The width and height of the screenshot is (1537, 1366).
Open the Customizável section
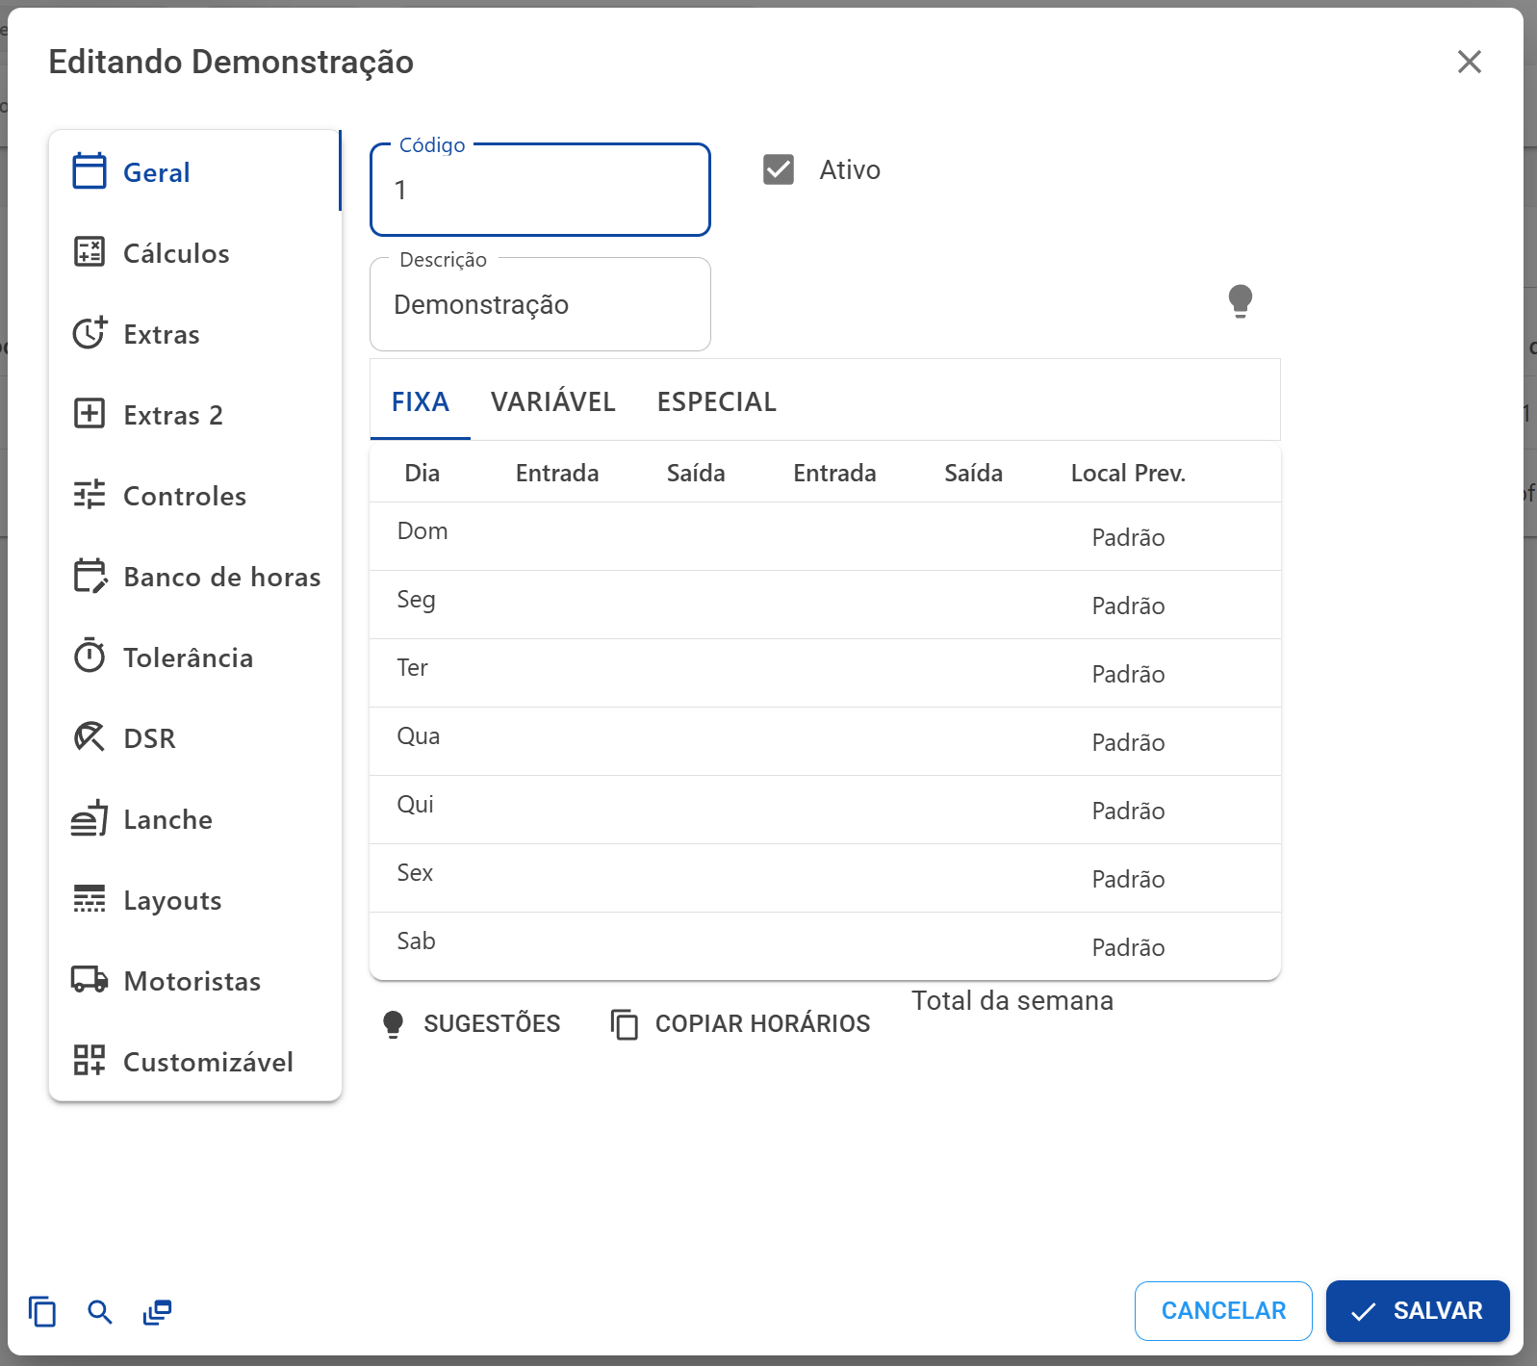(195, 1061)
